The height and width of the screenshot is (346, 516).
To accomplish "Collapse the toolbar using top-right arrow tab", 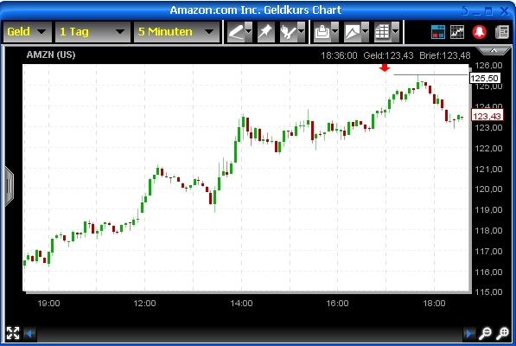I will point(494,50).
